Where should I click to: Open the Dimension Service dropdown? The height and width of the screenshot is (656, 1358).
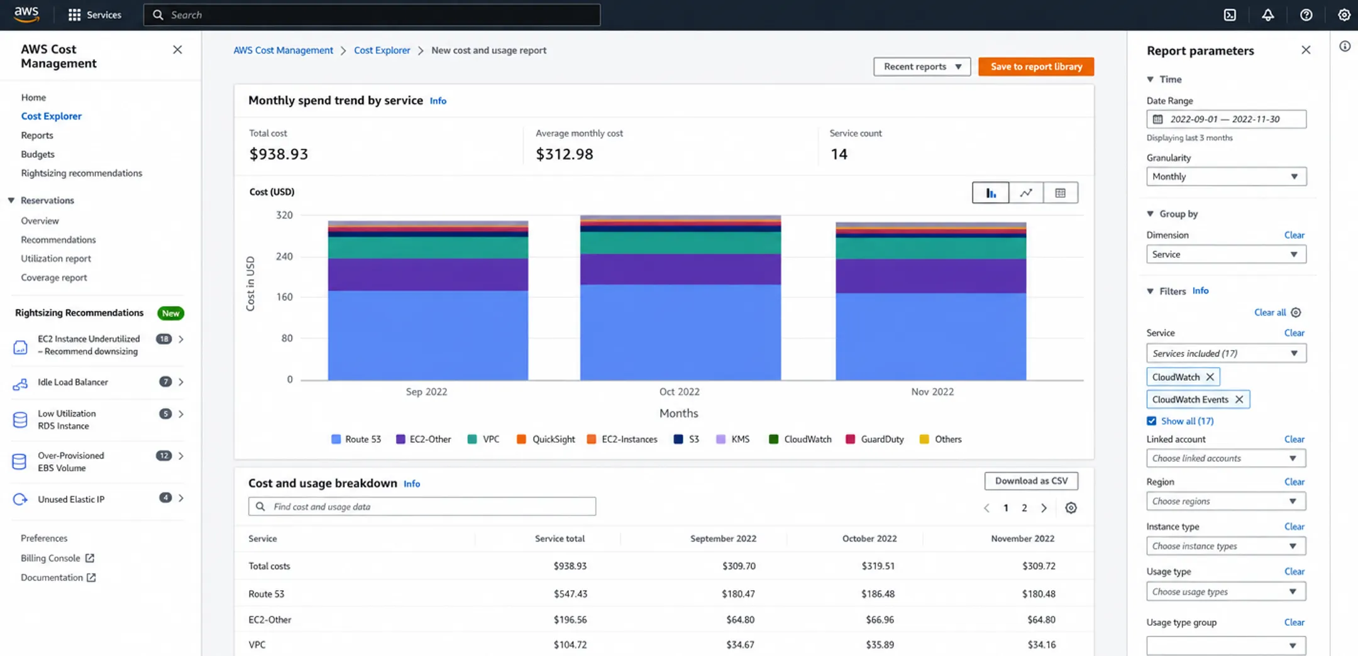(x=1226, y=254)
